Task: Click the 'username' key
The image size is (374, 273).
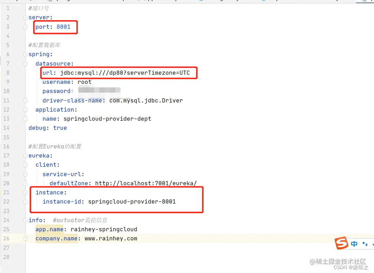Action: click(x=57, y=82)
